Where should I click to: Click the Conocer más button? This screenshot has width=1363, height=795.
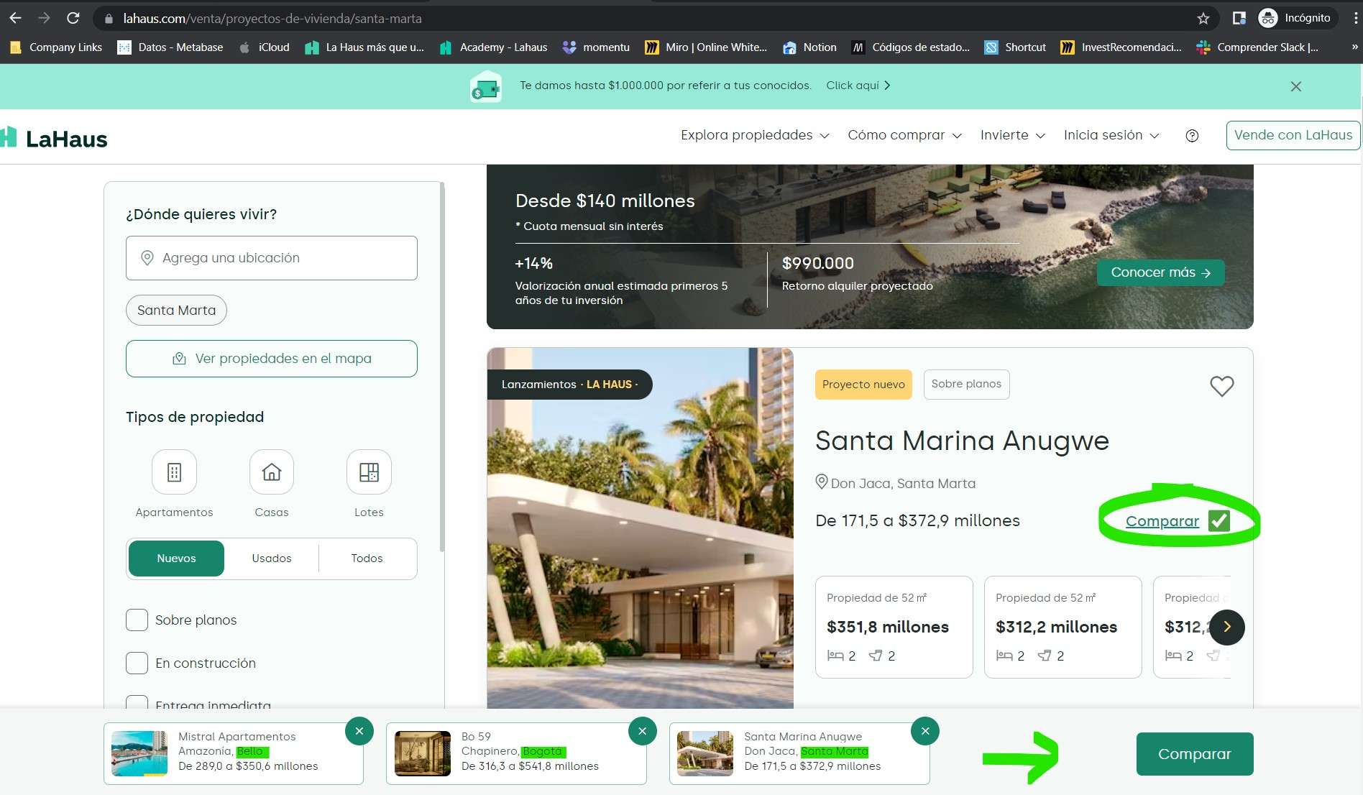pos(1160,272)
